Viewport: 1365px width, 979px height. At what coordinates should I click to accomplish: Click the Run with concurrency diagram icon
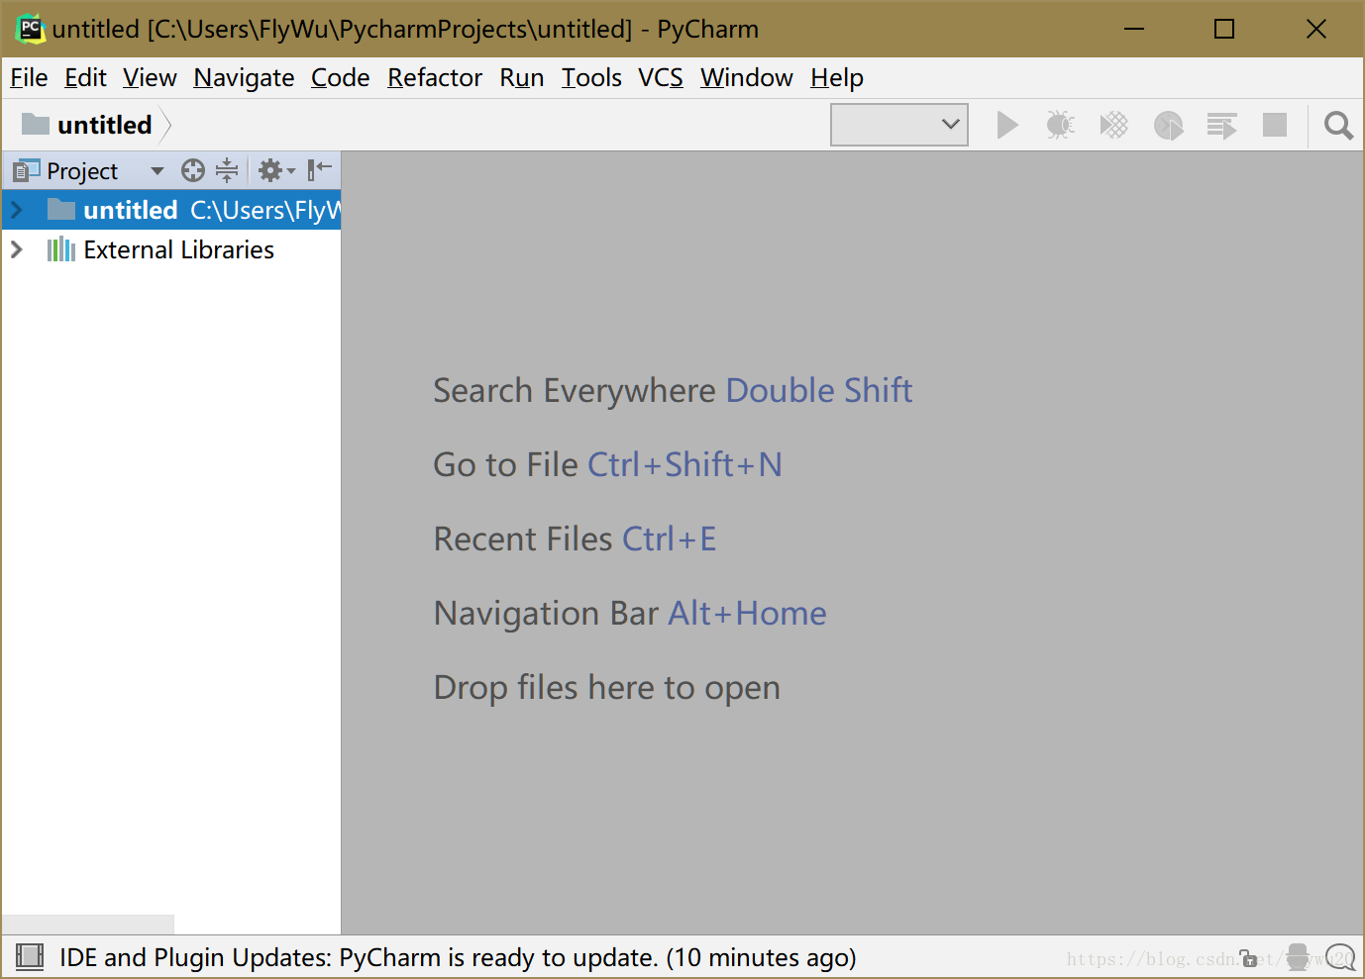coord(1221,125)
